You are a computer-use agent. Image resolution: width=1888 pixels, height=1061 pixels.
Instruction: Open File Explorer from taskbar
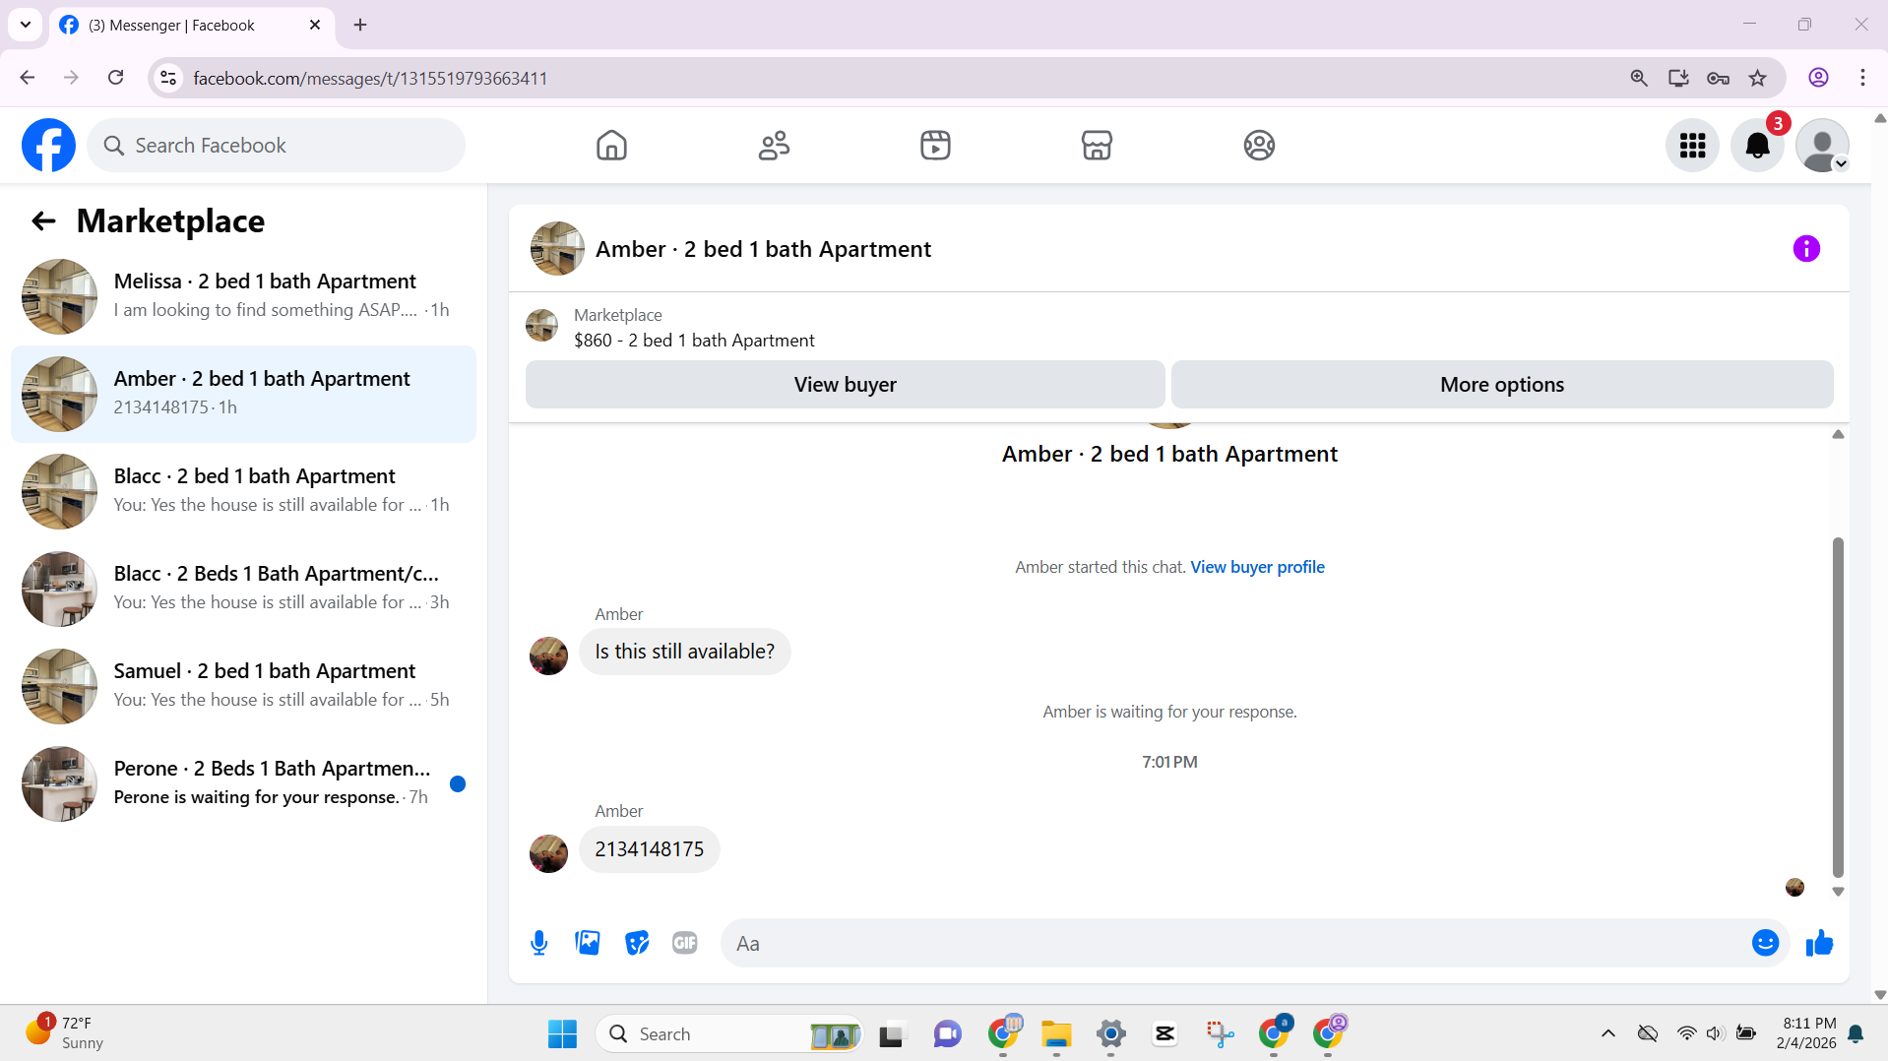click(1056, 1033)
